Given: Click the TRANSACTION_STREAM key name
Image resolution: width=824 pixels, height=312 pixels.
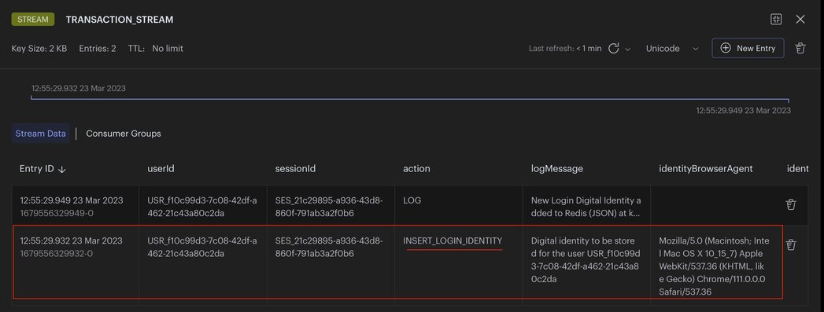Looking at the screenshot, I should coord(120,20).
